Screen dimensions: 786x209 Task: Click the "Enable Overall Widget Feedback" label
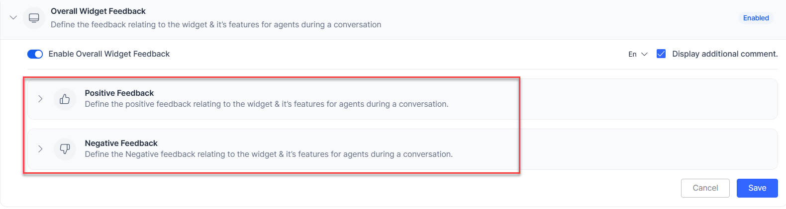[x=109, y=54]
